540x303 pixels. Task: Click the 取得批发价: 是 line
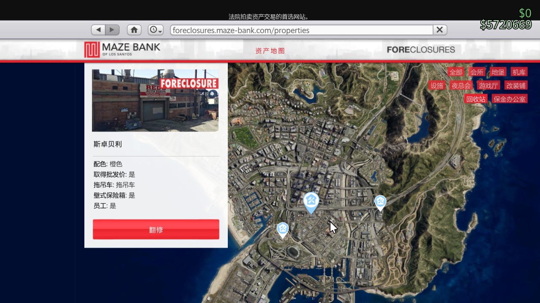[x=114, y=174]
